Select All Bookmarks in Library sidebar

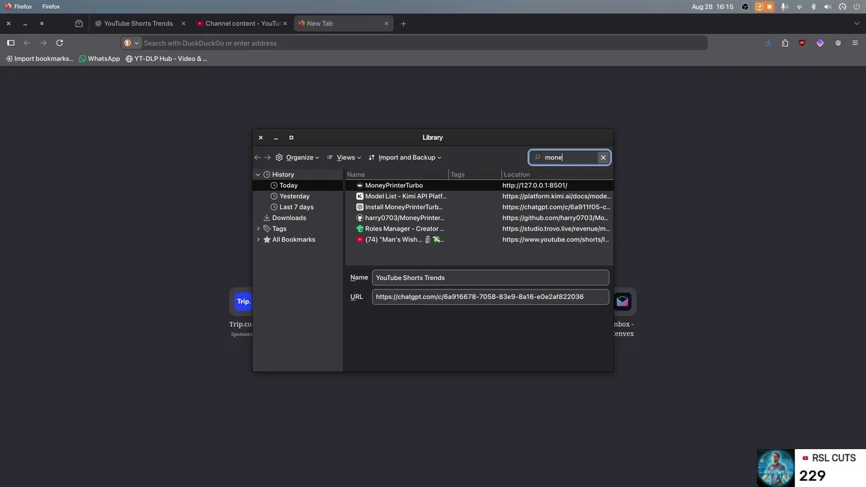tap(298, 239)
